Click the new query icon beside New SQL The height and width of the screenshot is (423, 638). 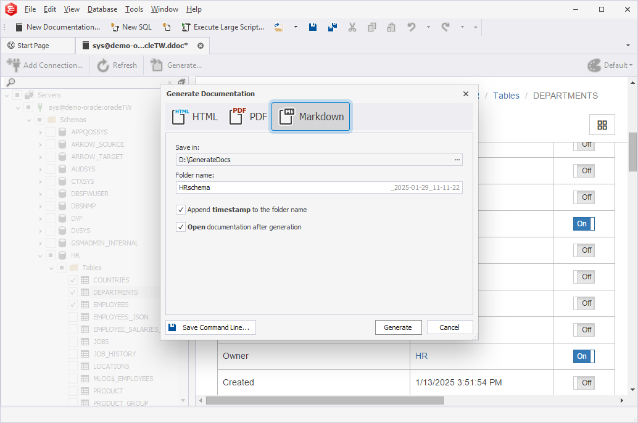[167, 27]
